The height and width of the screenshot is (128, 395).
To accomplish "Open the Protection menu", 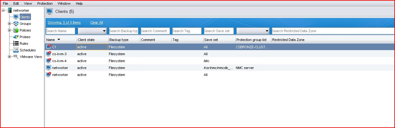I will [45, 3].
